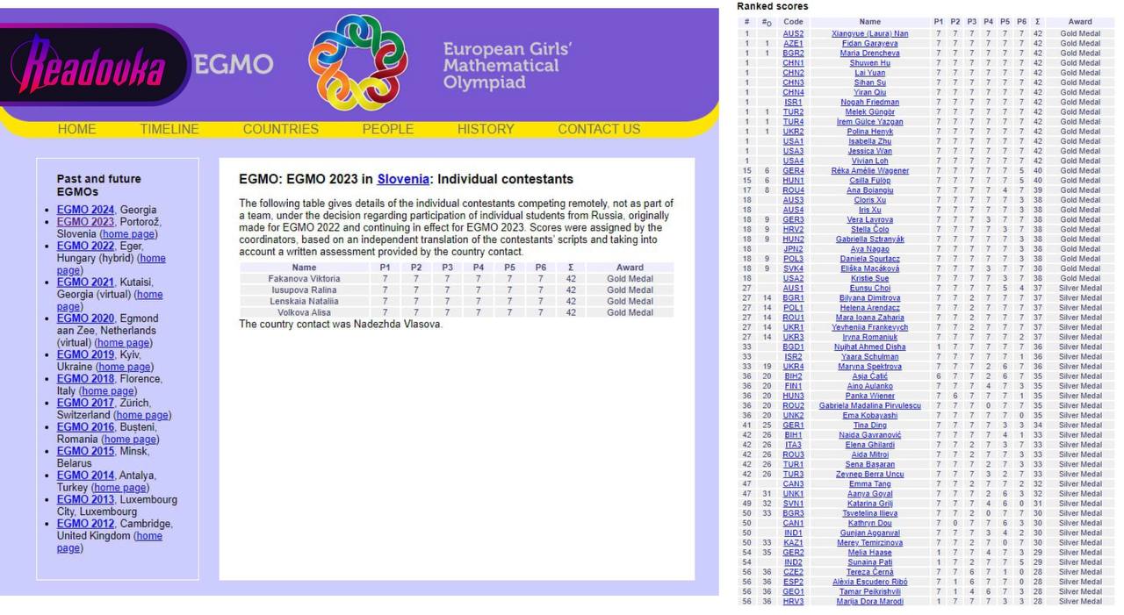Open the EGMO 2016 link in sidebar
The height and width of the screenshot is (615, 1124).
tap(85, 427)
